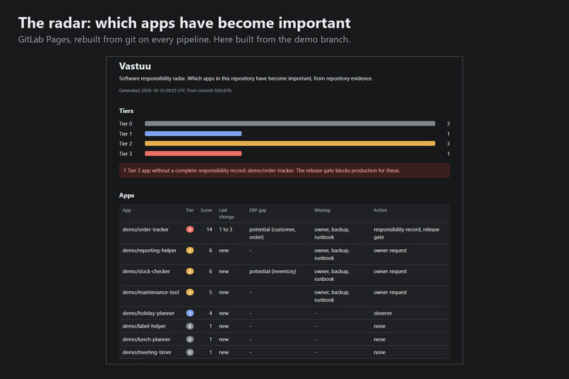Click the gray Tier 0 bar
This screenshot has width=569, height=379.
click(x=290, y=124)
